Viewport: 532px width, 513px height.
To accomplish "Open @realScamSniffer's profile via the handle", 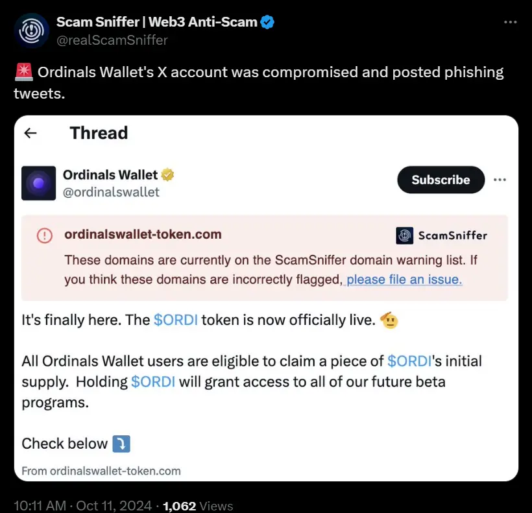I will 112,40.
